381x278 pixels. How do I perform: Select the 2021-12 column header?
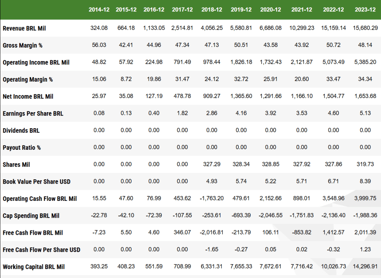click(x=302, y=10)
